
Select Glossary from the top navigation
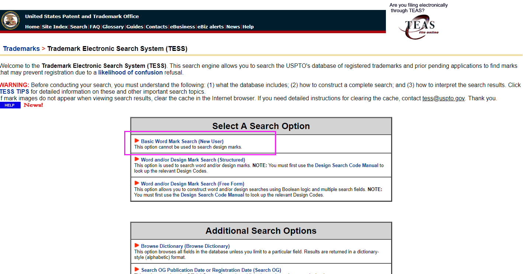coord(113,27)
